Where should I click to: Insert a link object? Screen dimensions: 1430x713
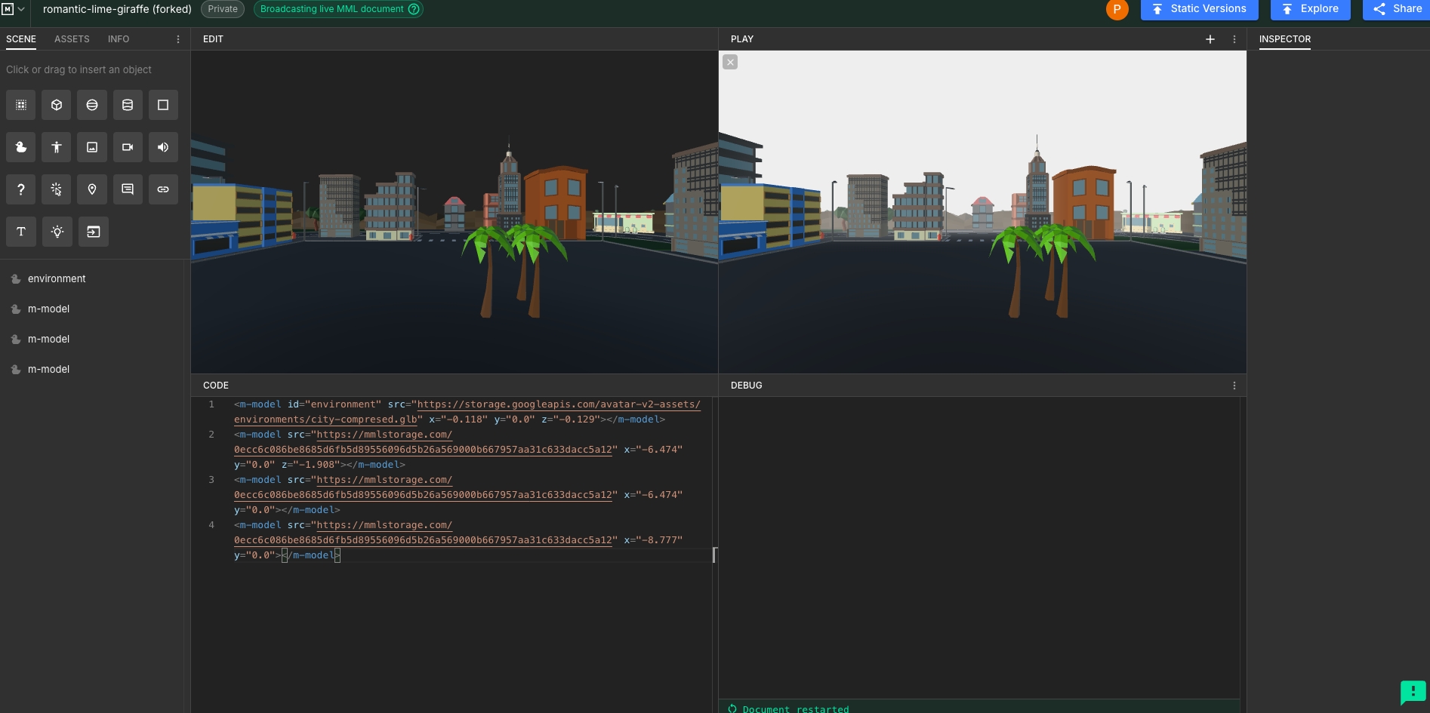tap(163, 189)
